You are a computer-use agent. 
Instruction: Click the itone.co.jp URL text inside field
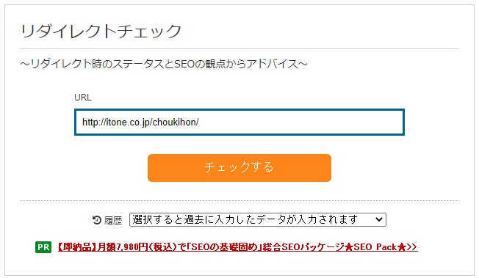(140, 122)
